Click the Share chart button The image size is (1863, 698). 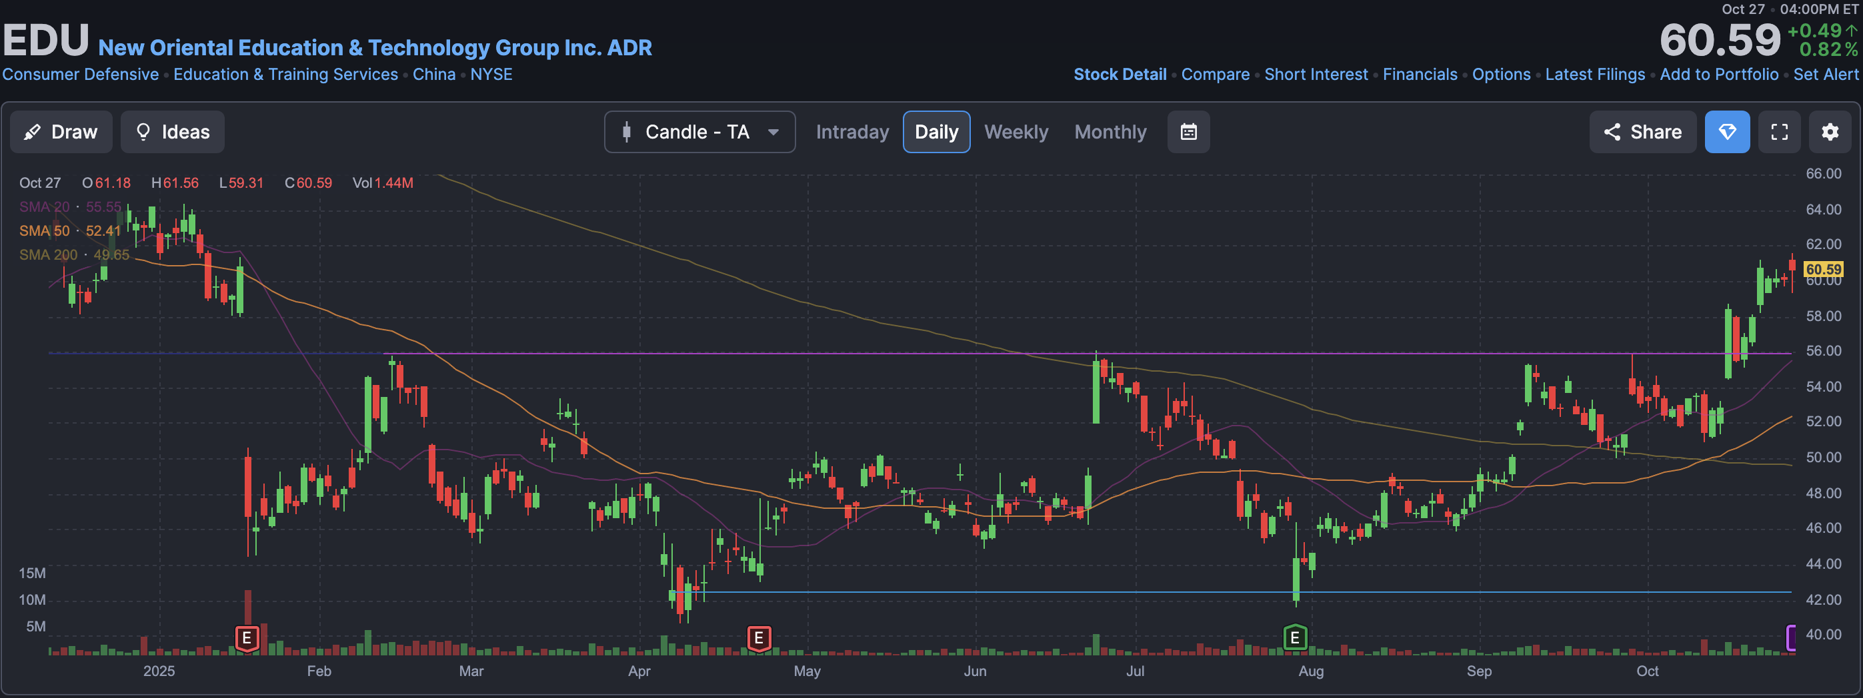pyautogui.click(x=1642, y=133)
